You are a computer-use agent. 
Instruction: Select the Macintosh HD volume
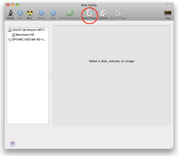(x=28, y=35)
